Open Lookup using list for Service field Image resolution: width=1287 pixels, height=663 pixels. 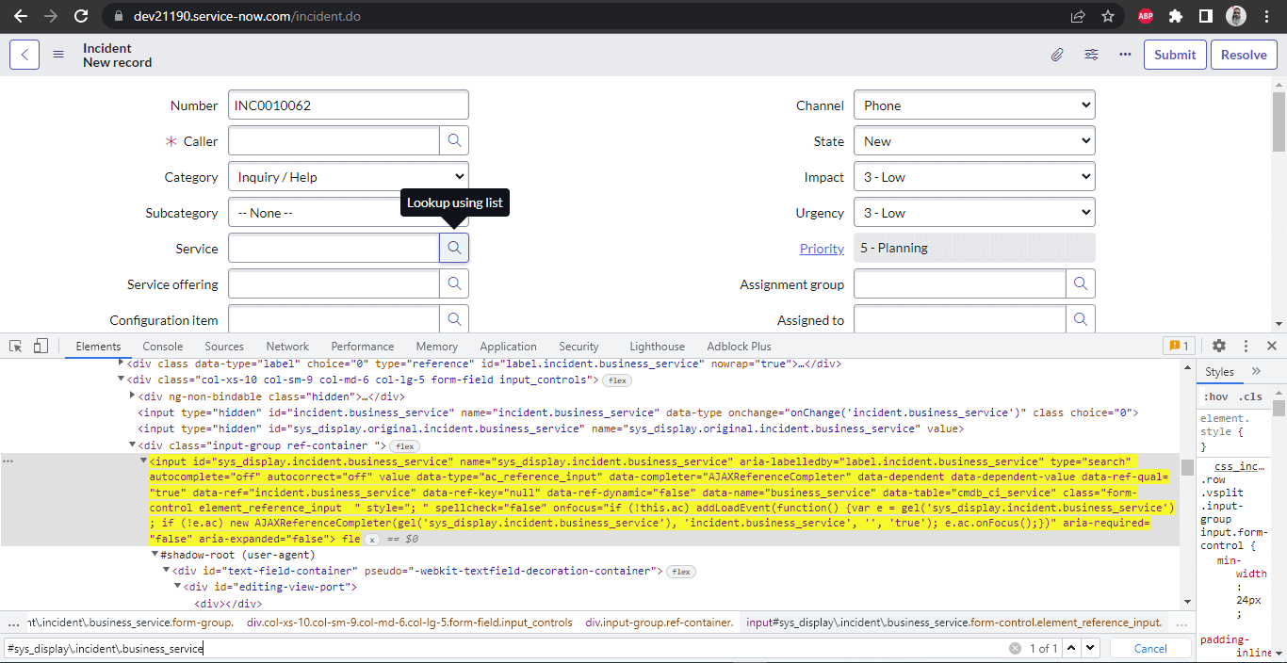coord(453,247)
